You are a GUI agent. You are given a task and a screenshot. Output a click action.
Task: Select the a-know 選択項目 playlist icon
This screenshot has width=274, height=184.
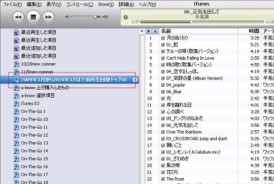point(16,96)
